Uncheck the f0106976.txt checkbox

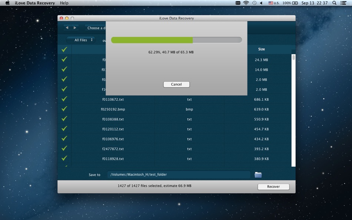[64, 138]
